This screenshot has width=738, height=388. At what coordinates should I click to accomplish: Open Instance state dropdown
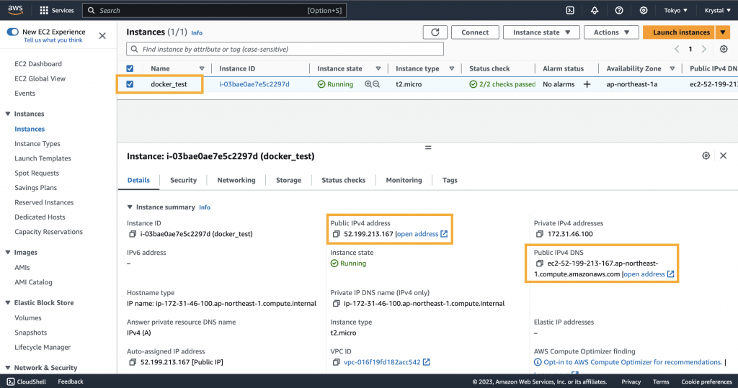[541, 32]
